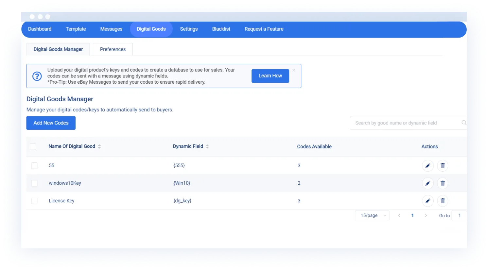Click the Actions column header
488x269 pixels.
[x=429, y=147]
